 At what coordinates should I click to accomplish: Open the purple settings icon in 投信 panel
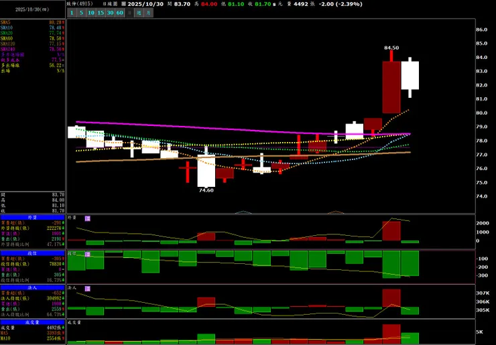click(88, 255)
